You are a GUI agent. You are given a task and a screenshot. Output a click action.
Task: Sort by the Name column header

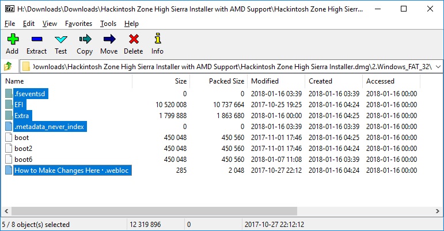click(x=67, y=81)
